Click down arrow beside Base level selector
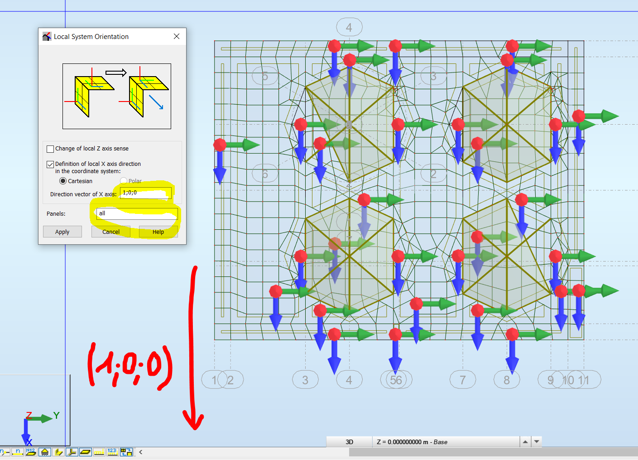This screenshot has height=460, width=638. (x=536, y=441)
